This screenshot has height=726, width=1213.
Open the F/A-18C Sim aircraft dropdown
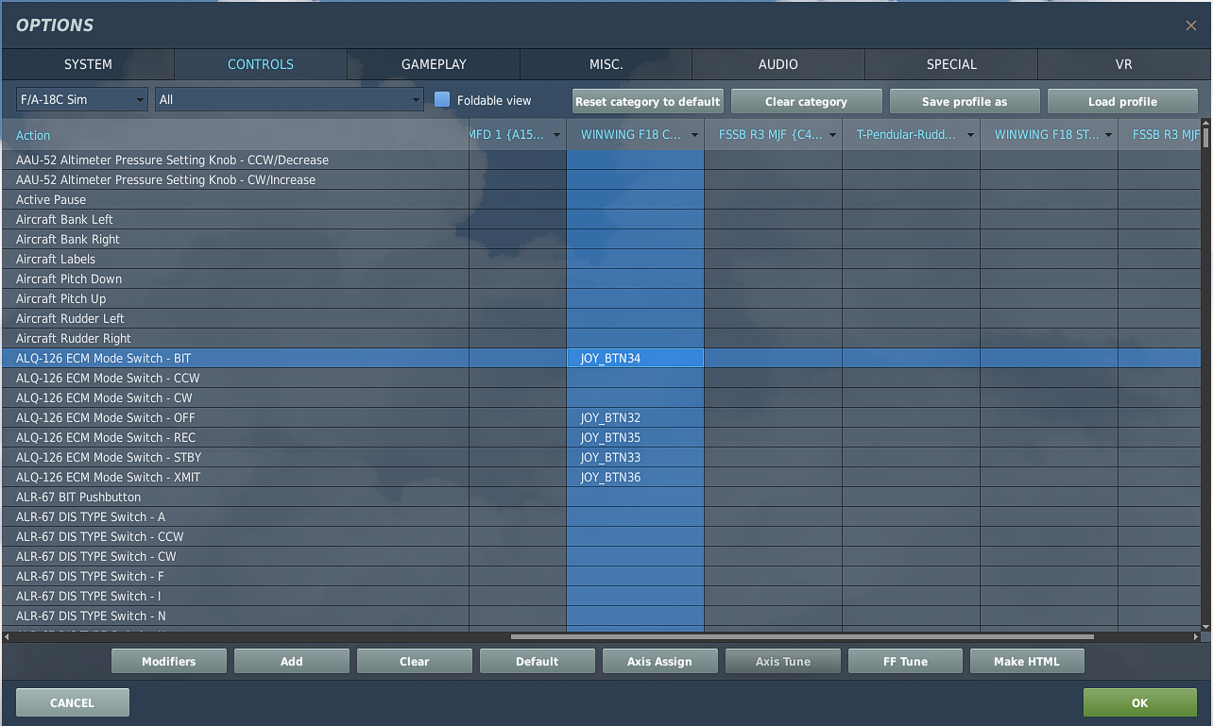coord(82,99)
